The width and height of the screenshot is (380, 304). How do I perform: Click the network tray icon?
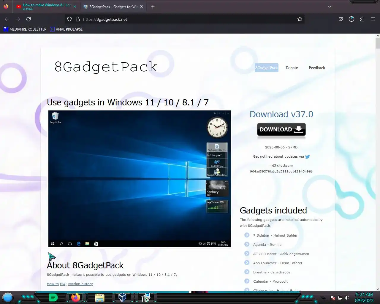[340, 298]
